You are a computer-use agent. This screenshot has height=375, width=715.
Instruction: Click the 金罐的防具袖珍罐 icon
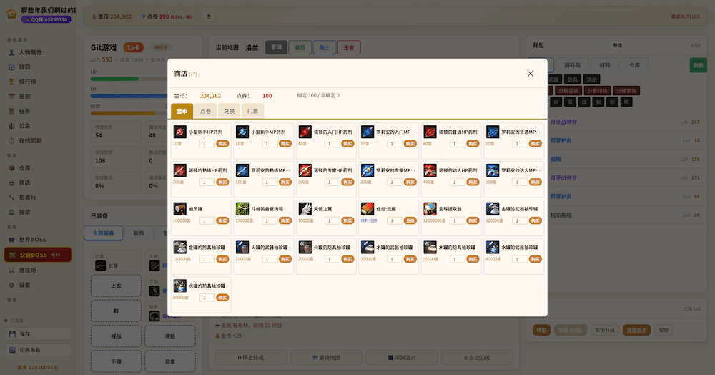(179, 248)
